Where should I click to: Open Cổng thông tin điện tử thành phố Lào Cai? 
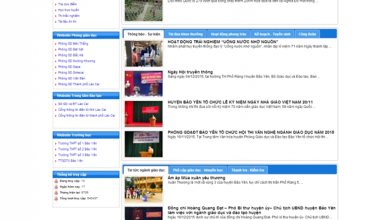87,116
